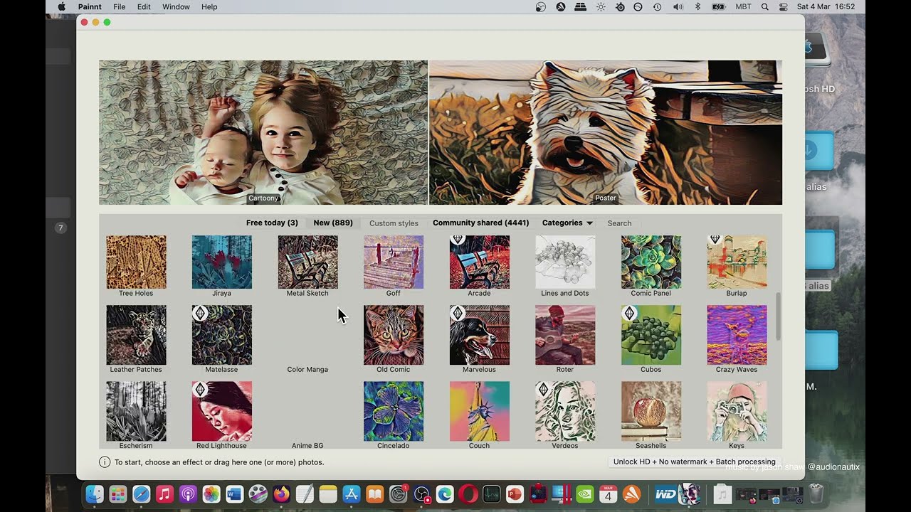This screenshot has width=911, height=512.
Task: Open the Notes app in dock
Action: click(328, 494)
